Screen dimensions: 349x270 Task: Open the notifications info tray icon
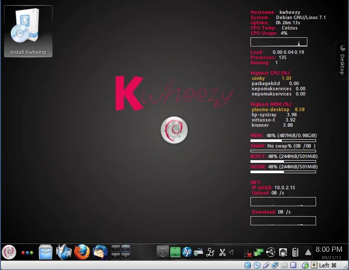click(162, 252)
